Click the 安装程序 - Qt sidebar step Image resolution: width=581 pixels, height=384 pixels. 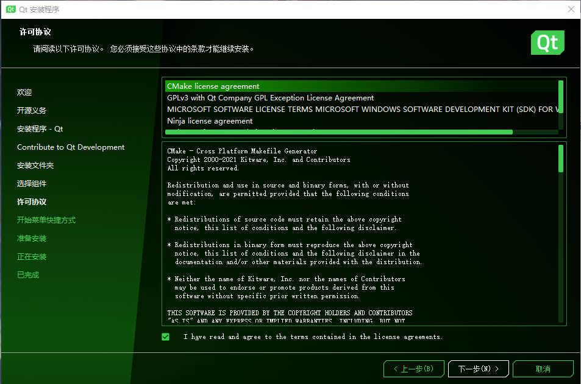(40, 129)
